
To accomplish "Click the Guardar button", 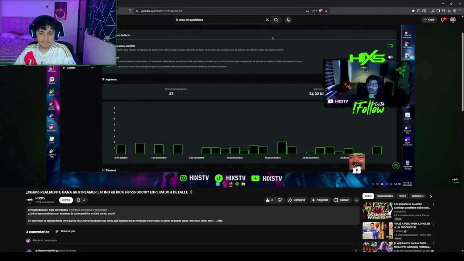I will 341,200.
